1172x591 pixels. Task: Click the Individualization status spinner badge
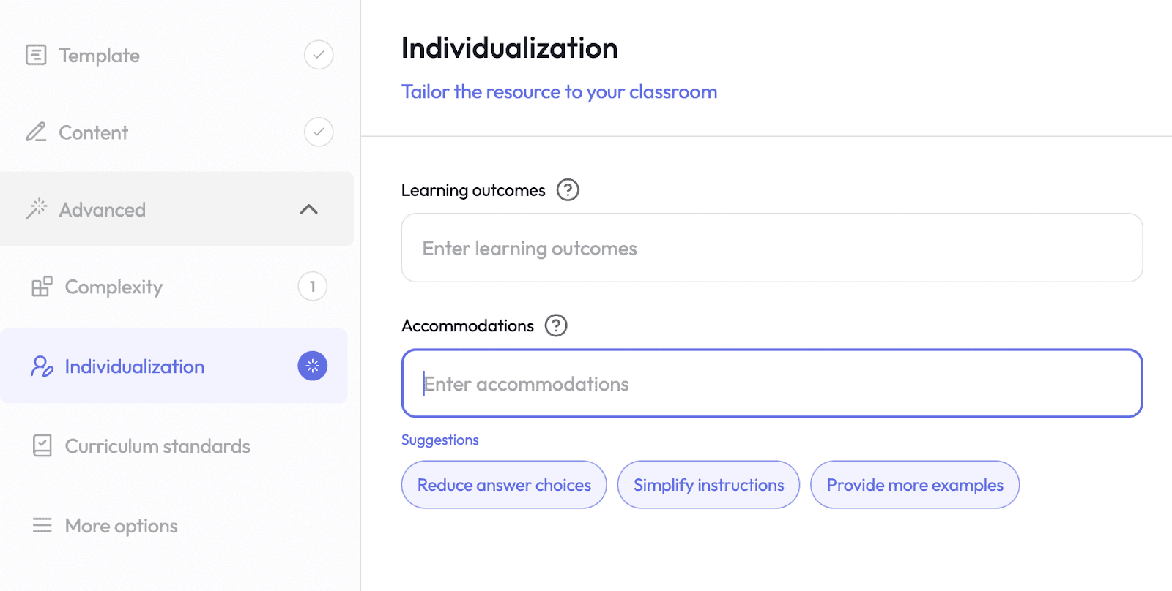point(313,366)
